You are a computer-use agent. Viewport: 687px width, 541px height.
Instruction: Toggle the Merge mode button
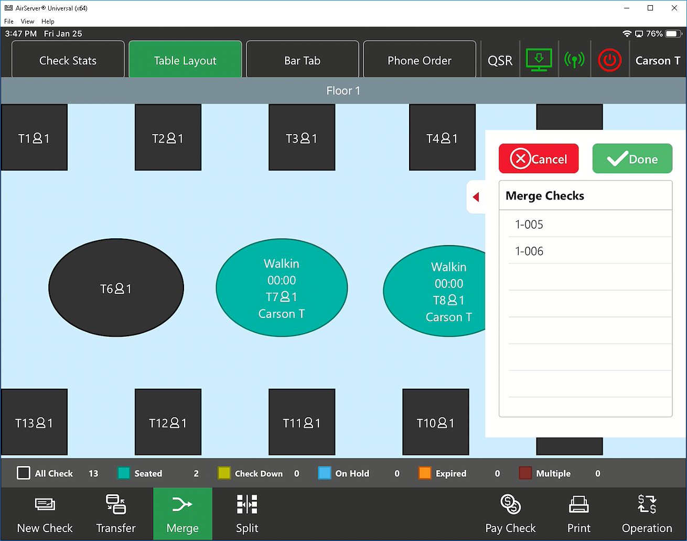click(x=183, y=514)
